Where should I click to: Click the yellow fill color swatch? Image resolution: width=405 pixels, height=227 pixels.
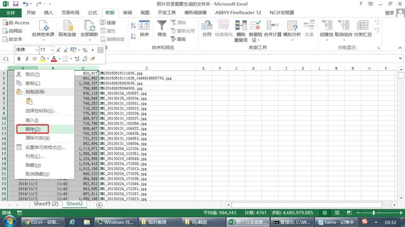coord(42,59)
